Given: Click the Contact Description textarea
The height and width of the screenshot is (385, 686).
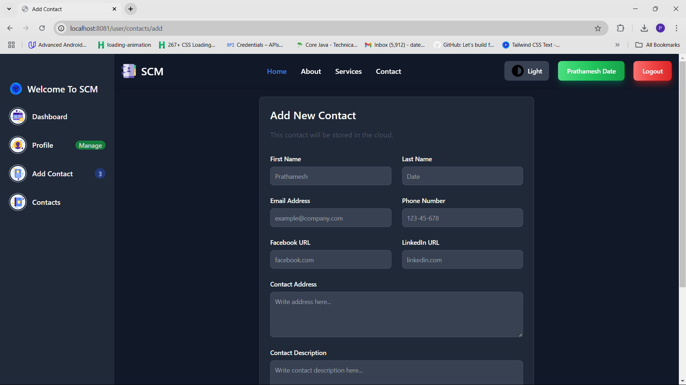Looking at the screenshot, I should coord(396,373).
